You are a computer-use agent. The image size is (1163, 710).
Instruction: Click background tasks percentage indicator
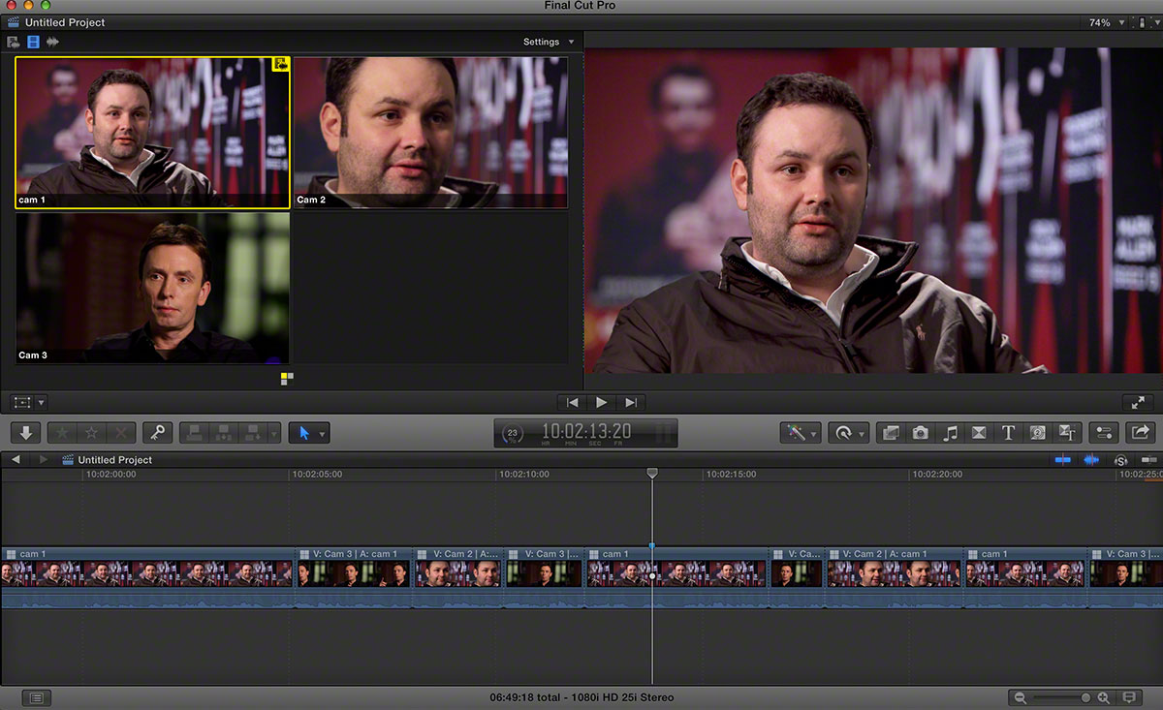tap(514, 433)
